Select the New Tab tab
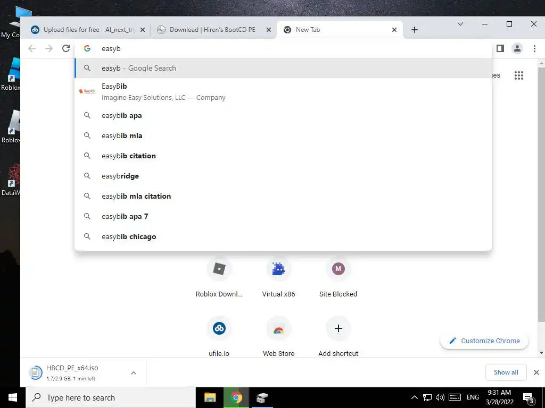Image resolution: width=545 pixels, height=408 pixels. 340,30
